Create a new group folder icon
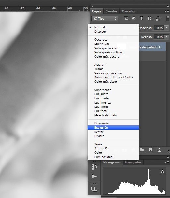The image size is (170, 198). [142, 150]
